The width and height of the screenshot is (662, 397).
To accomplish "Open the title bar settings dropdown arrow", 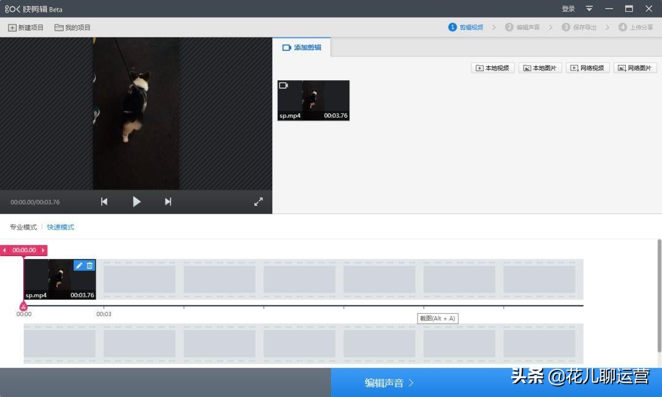I will click(x=590, y=9).
